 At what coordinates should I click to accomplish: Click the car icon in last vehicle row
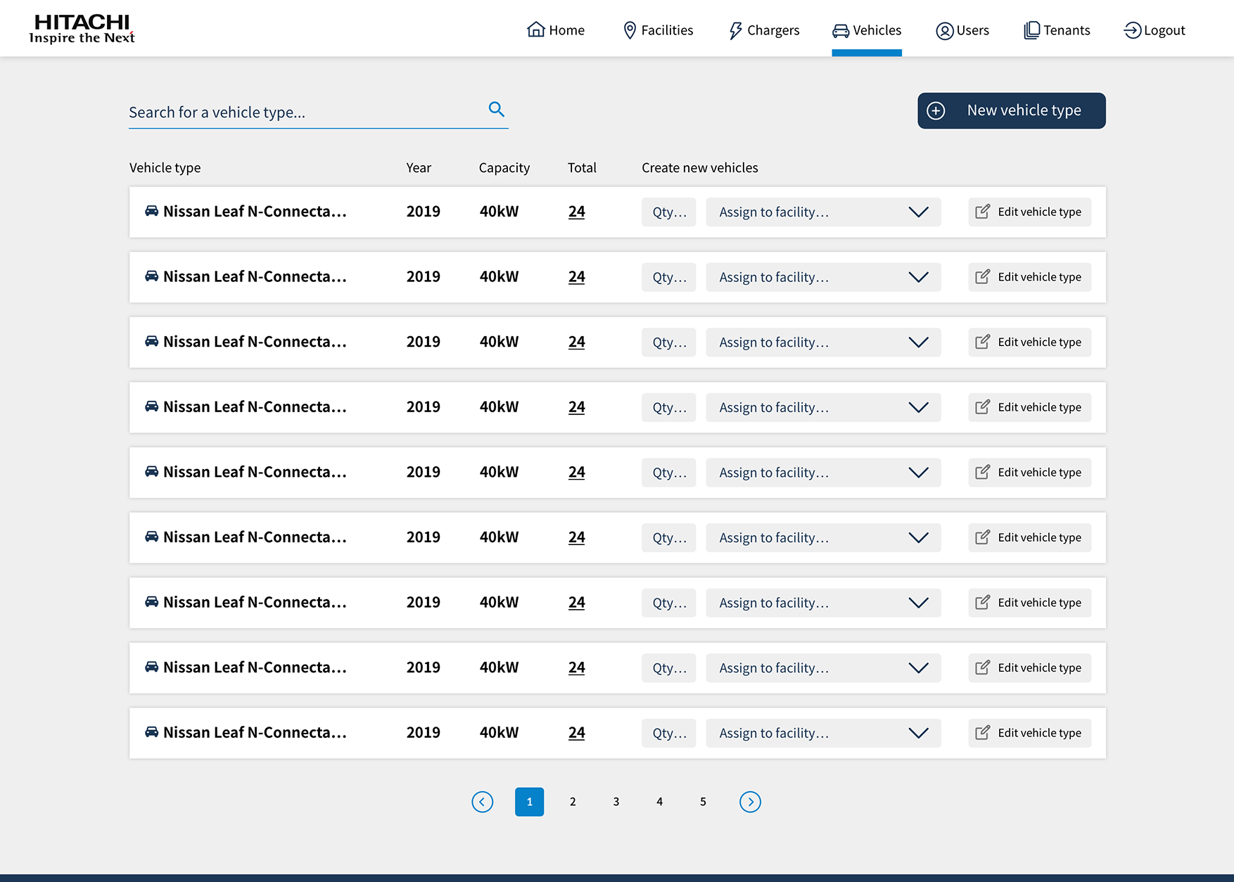pyautogui.click(x=151, y=731)
